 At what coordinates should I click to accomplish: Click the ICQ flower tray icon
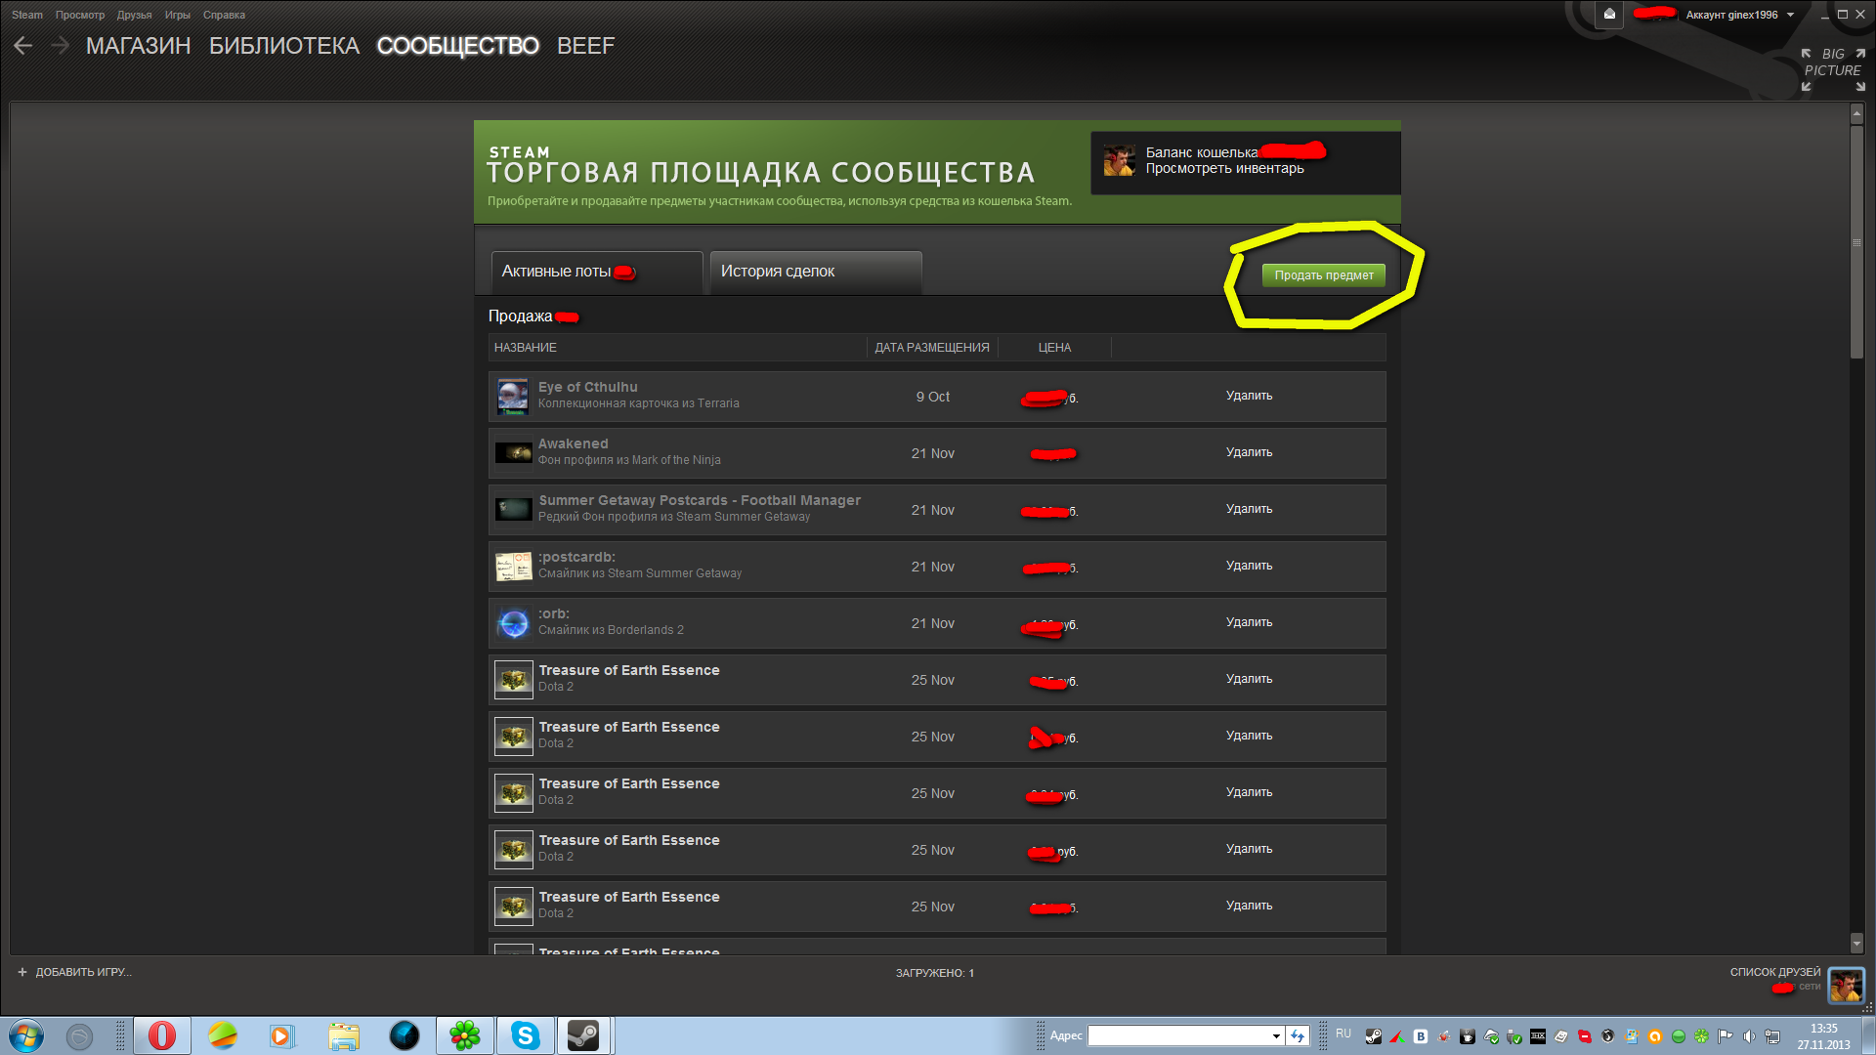1701,1036
